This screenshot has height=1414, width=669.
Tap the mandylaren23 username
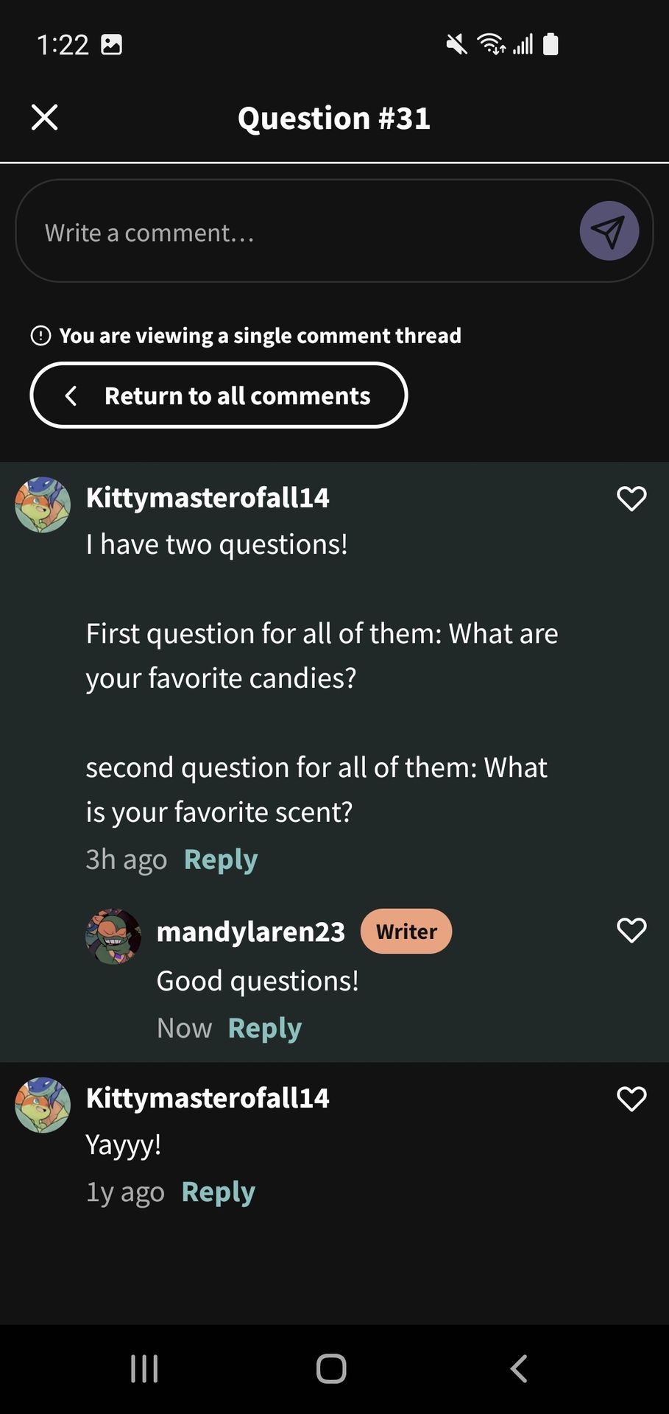[x=251, y=932]
